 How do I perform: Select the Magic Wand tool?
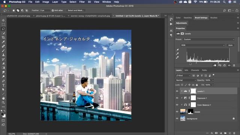3,33
